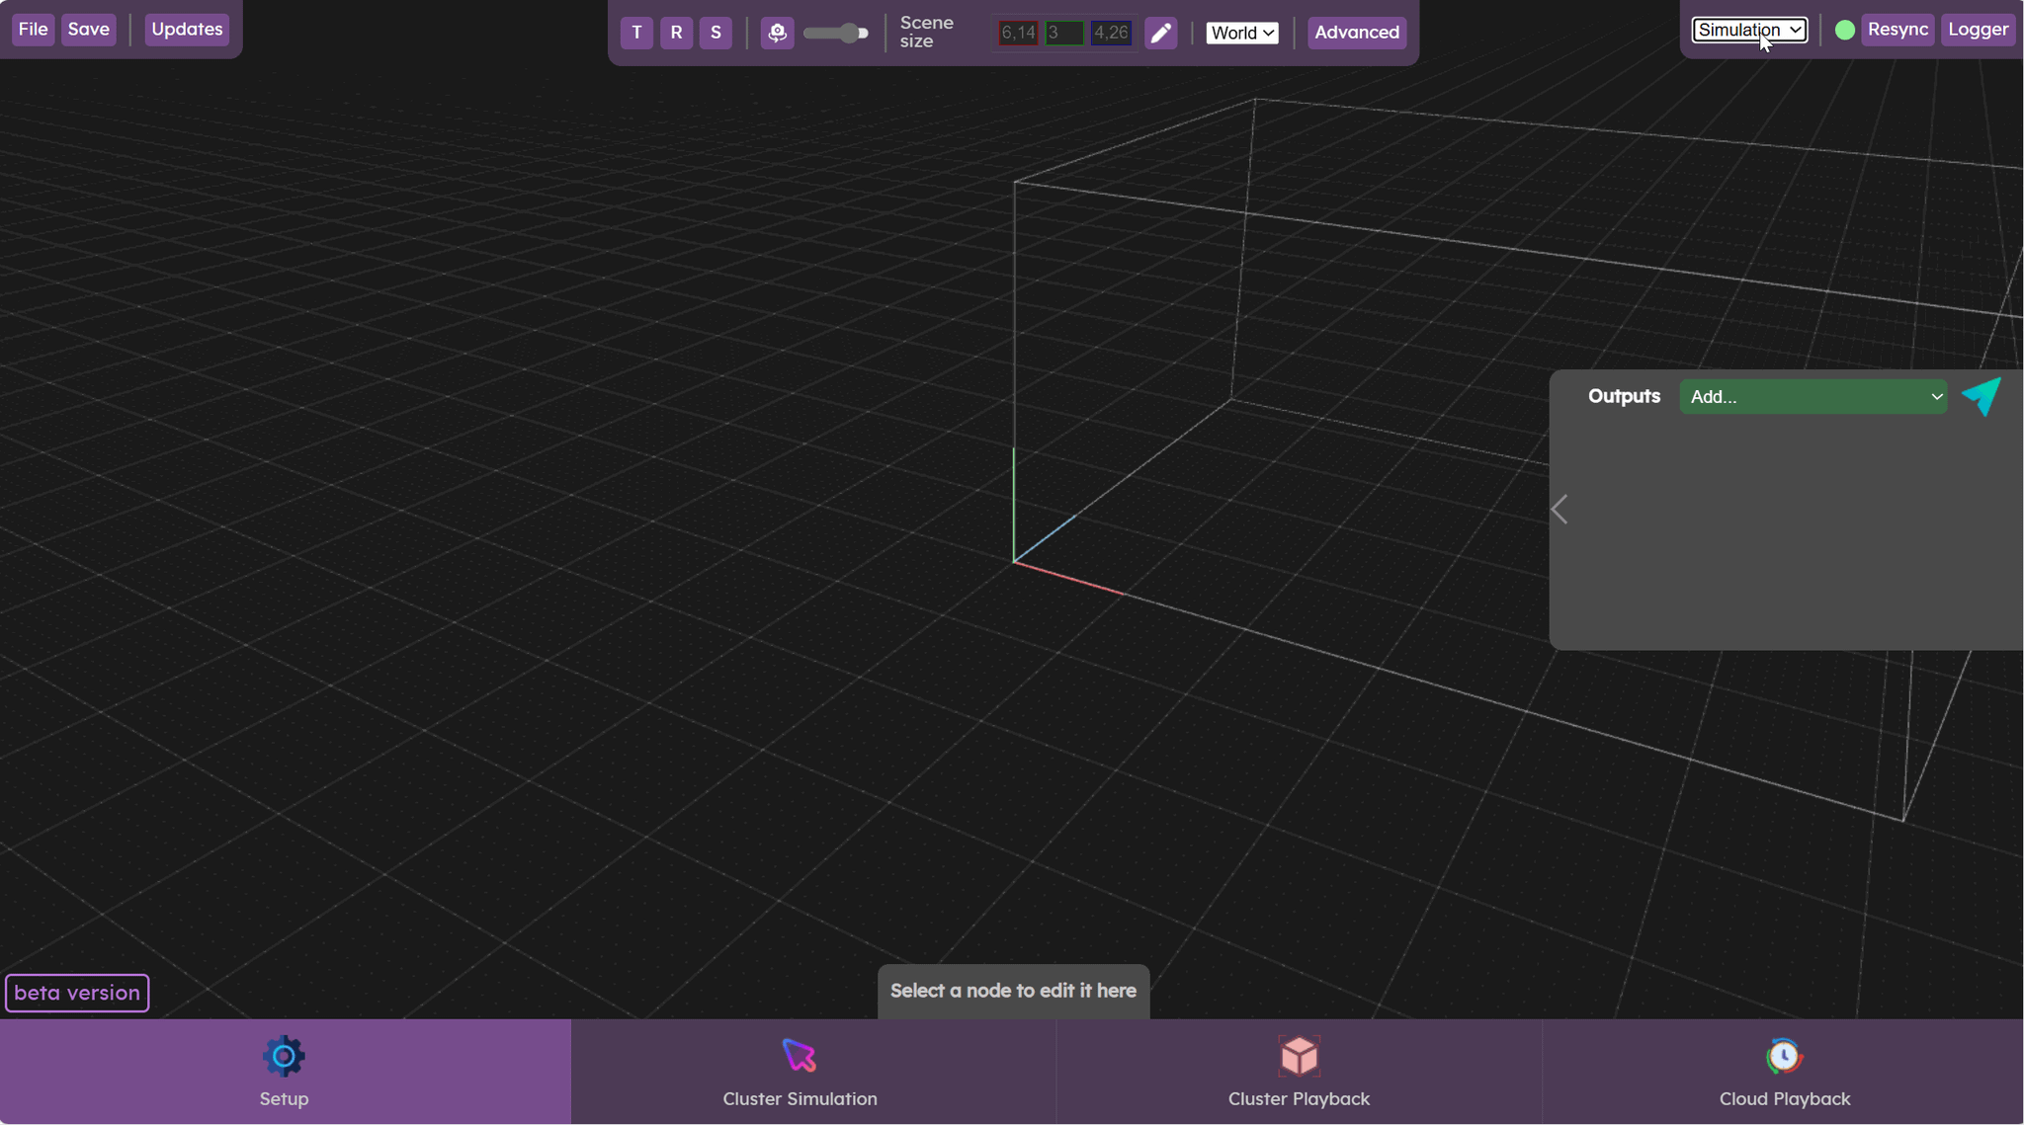Adjust the camera speed slider

(835, 33)
